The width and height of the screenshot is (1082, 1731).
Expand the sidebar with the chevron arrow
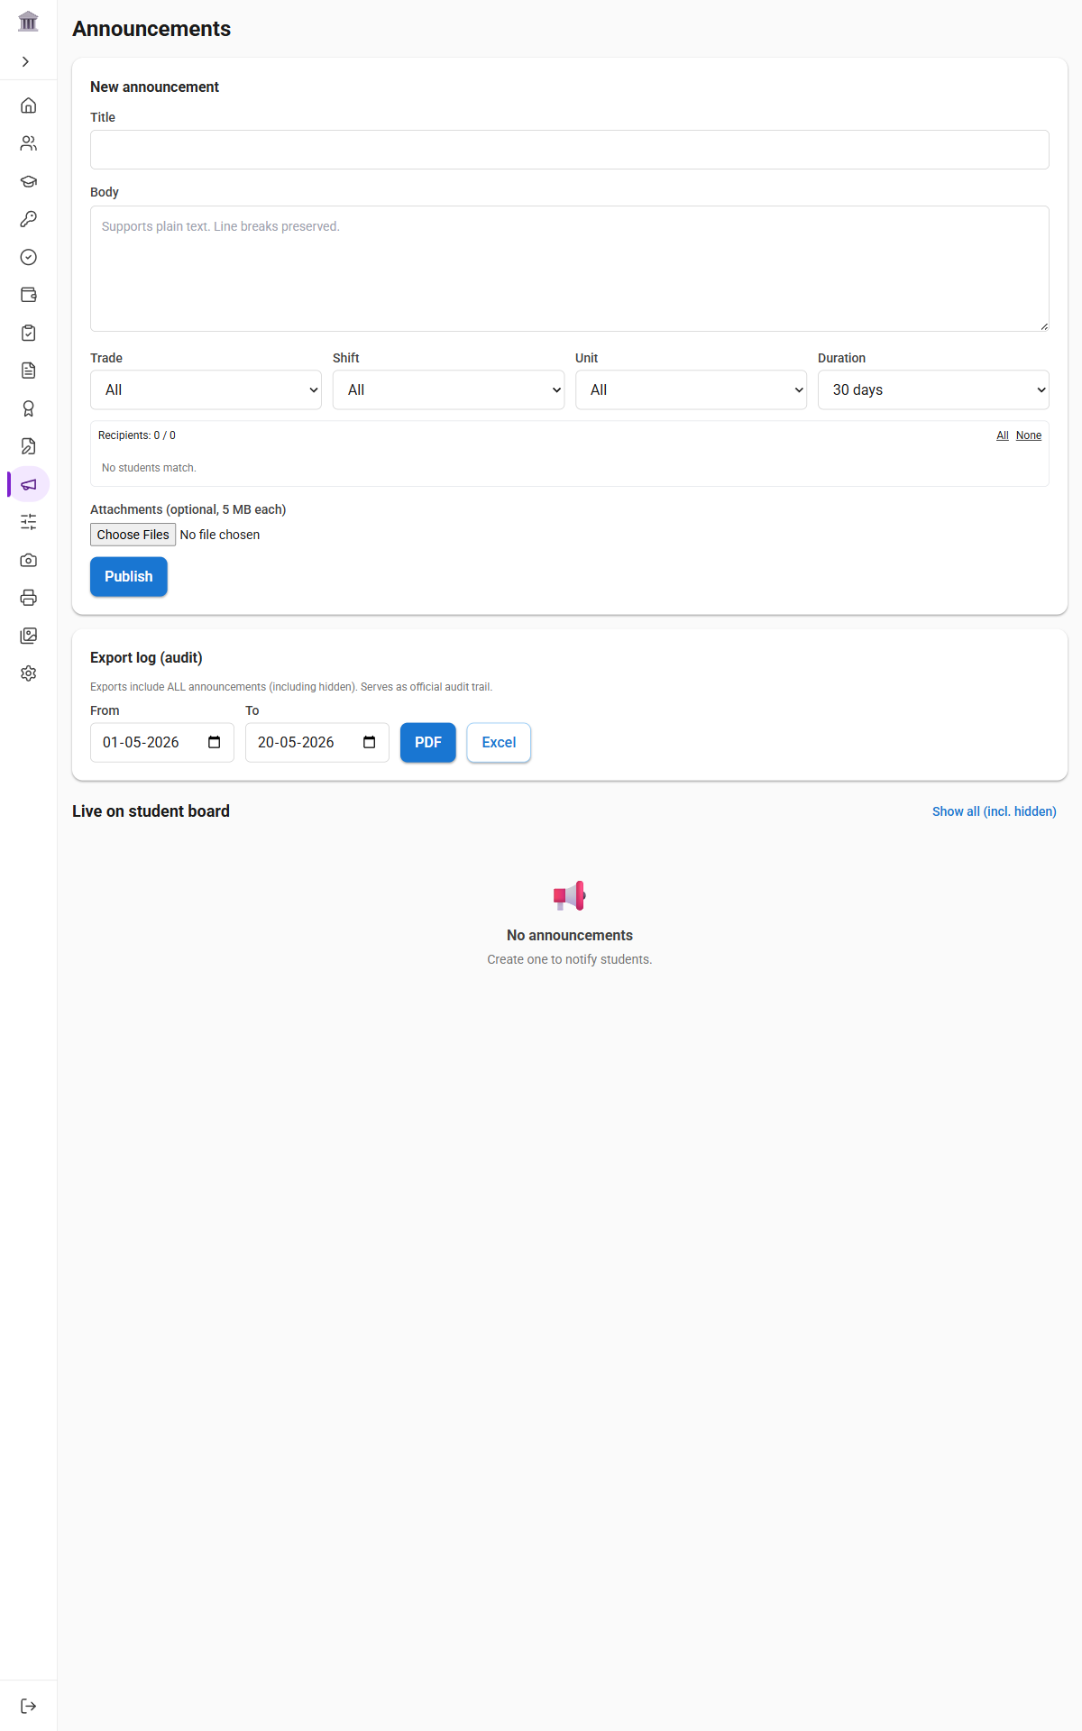point(25,61)
